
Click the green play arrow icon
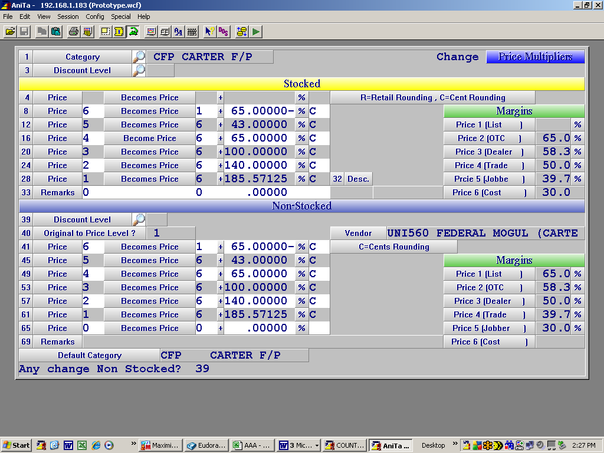[256, 32]
